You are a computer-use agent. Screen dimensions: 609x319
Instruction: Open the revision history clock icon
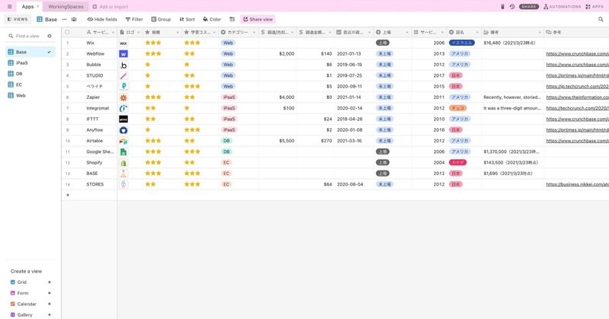[512, 7]
